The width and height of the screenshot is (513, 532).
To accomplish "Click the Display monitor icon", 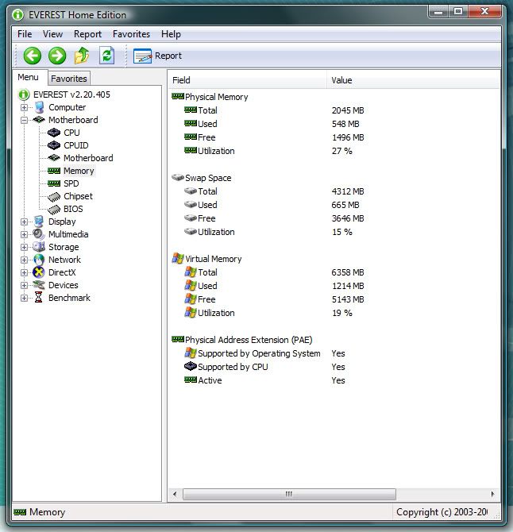I will [39, 222].
